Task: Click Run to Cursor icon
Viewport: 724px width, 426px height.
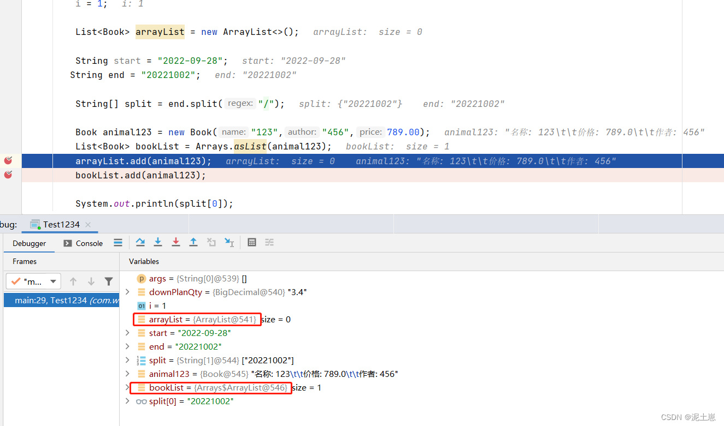Action: tap(229, 243)
